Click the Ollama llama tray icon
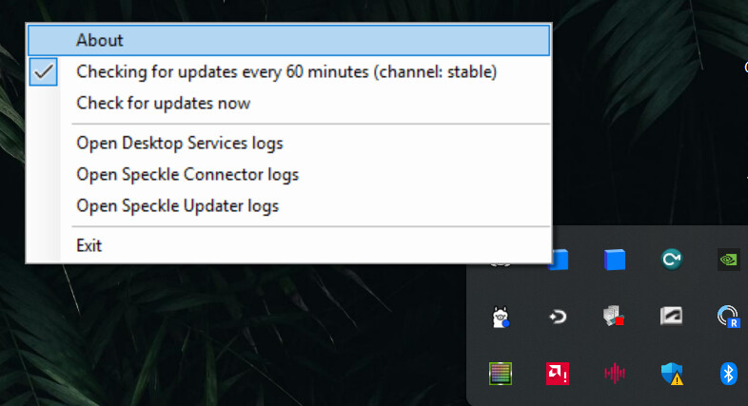Image resolution: width=748 pixels, height=406 pixels. point(501,317)
